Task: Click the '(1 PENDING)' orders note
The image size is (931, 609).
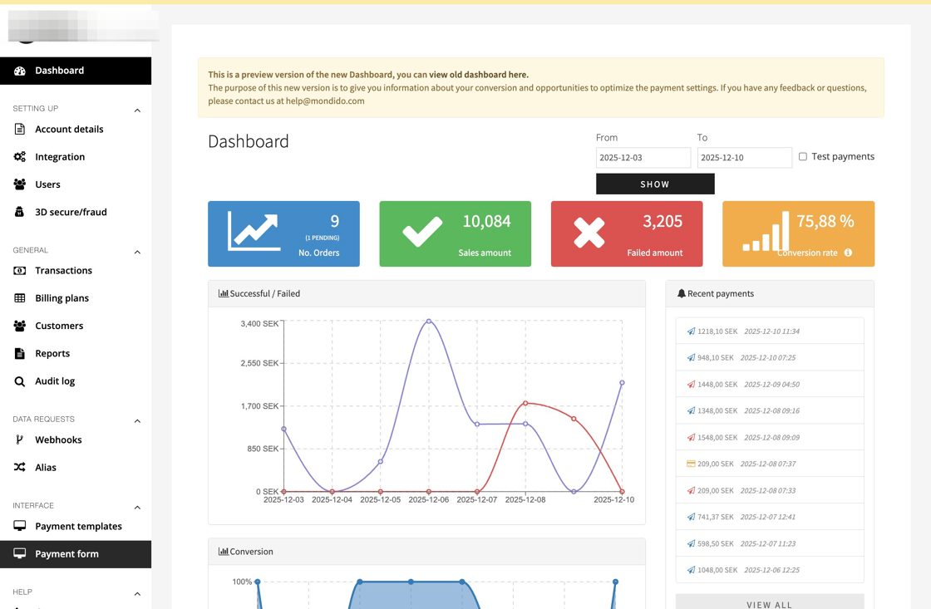Action: point(323,238)
